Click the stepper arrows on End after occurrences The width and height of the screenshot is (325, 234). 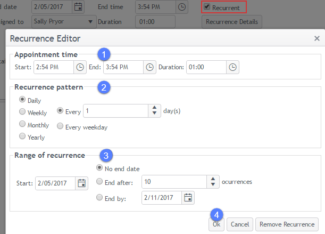(213, 182)
